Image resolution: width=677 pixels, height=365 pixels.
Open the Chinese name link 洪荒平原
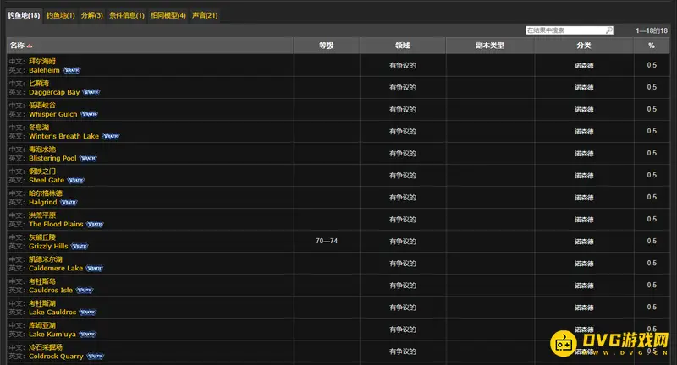coord(42,215)
